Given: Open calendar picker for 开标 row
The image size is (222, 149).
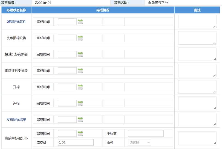Looking at the screenshot, I should (x=80, y=87).
